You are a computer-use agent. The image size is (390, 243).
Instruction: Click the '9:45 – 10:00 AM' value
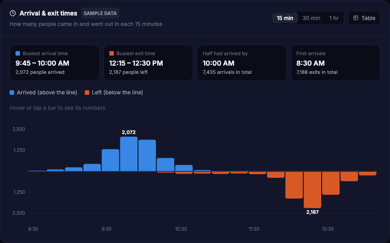pyautogui.click(x=42, y=63)
